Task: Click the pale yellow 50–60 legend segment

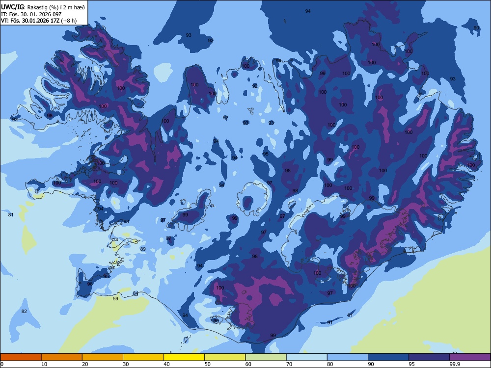Action: pos(225,357)
